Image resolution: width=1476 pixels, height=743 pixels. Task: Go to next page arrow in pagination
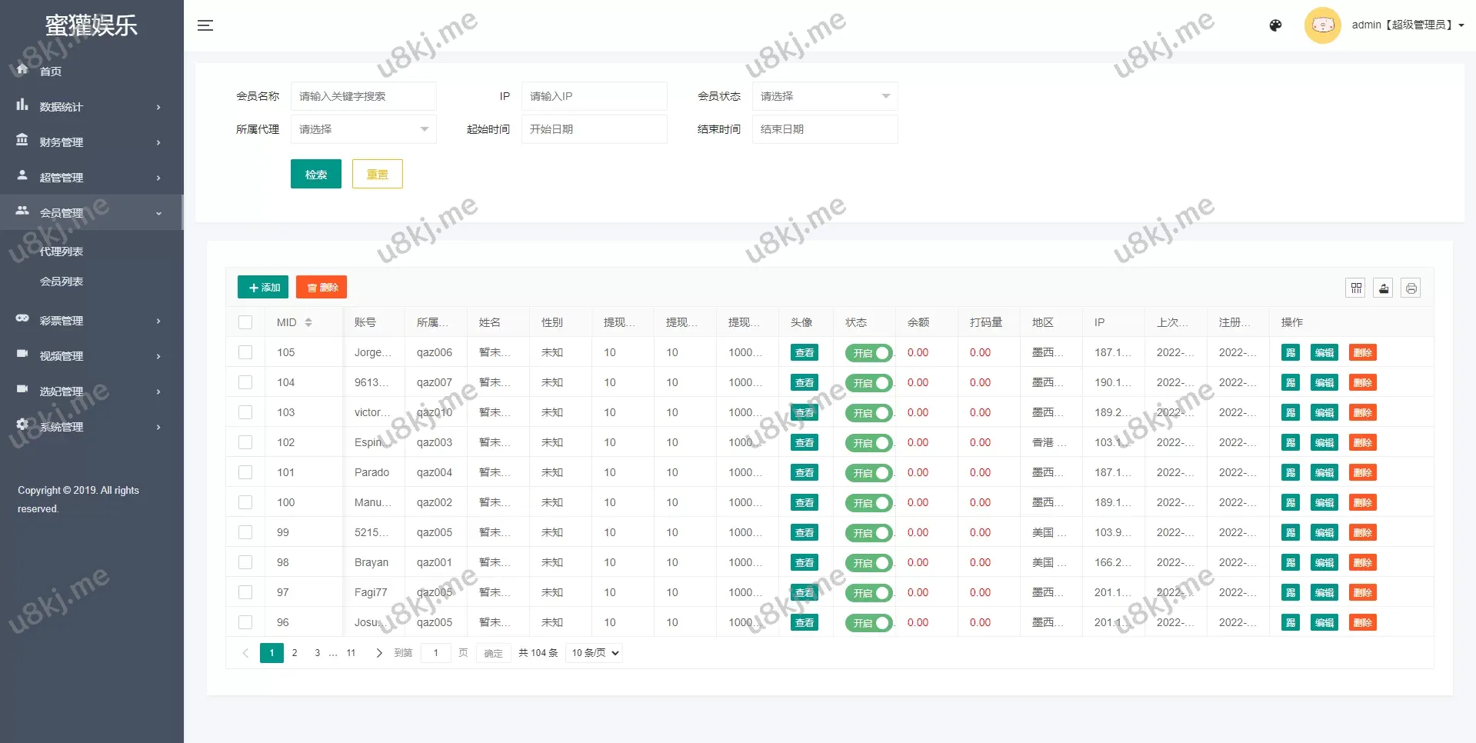pyautogui.click(x=378, y=653)
